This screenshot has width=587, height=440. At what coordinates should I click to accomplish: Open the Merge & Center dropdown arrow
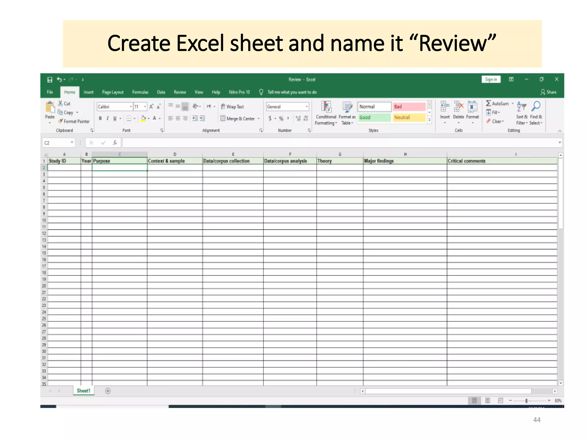tap(259, 119)
